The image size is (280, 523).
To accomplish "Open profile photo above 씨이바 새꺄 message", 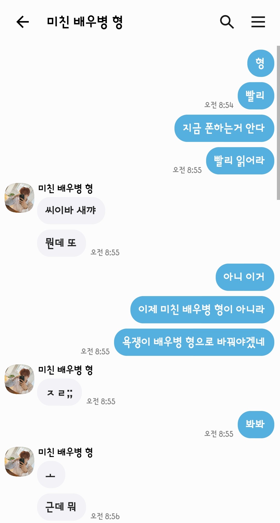I will [19, 198].
